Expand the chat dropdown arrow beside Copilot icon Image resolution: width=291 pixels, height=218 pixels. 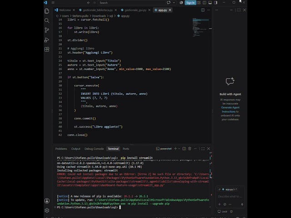(x=174, y=3)
